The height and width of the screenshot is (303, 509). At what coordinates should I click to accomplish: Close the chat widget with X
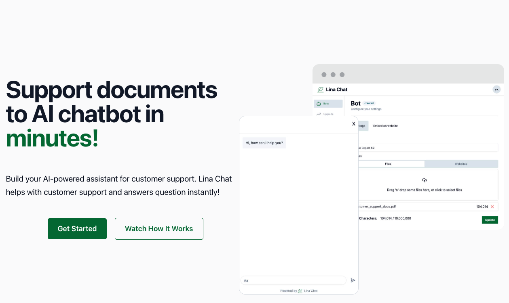[354, 124]
